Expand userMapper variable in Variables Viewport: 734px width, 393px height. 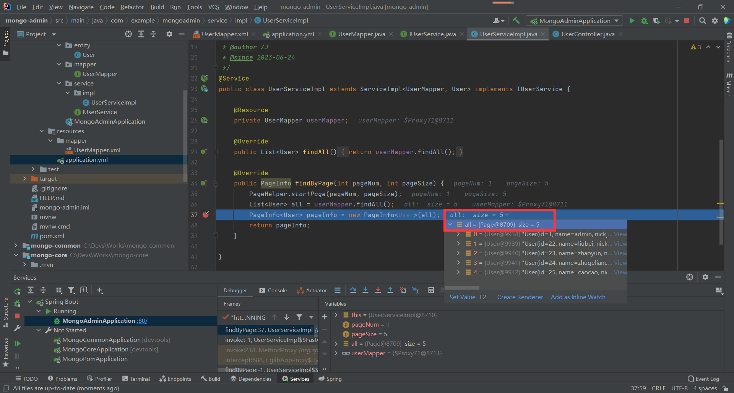(x=336, y=353)
